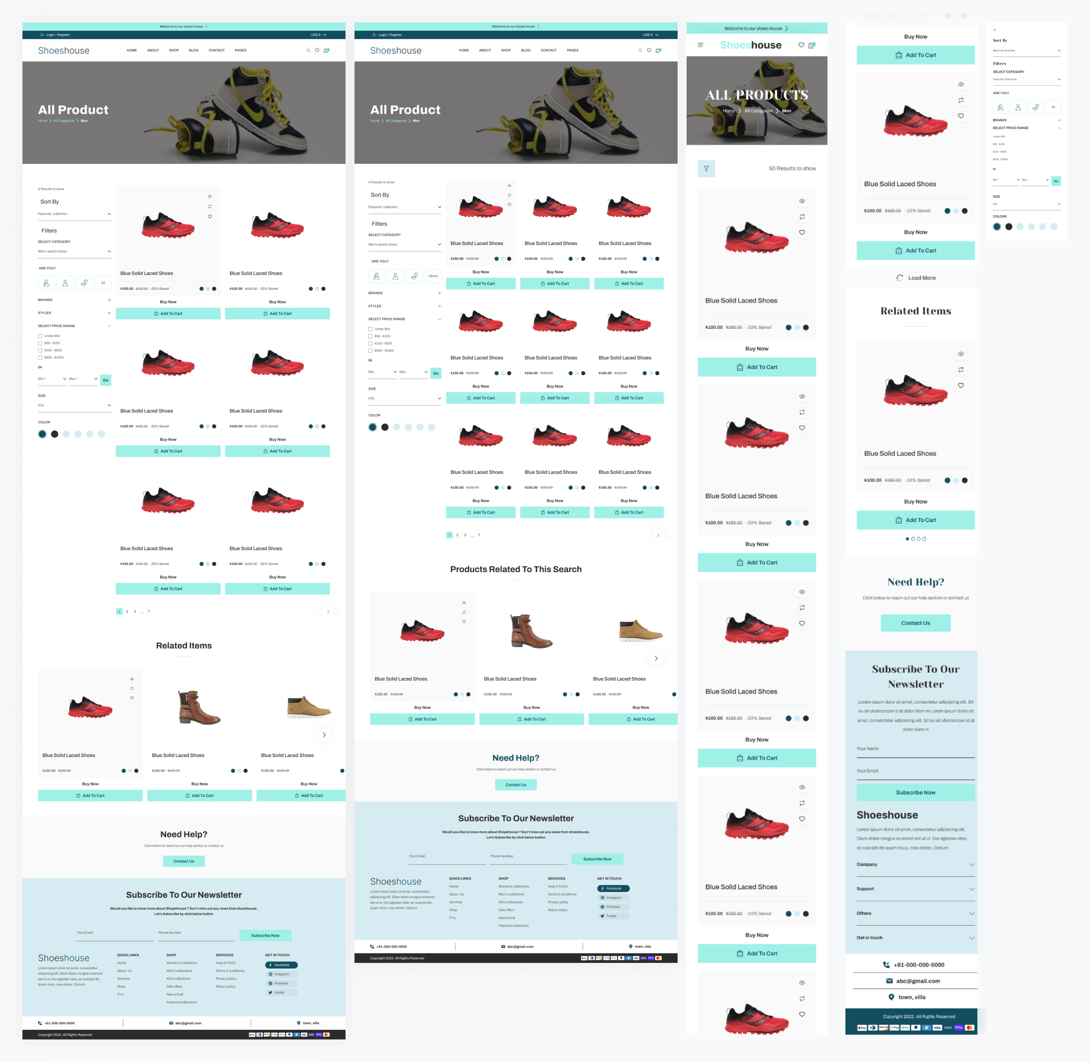This screenshot has height=1062, width=1090.
Task: Open quick view eye icon on a product card
Action: point(210,197)
